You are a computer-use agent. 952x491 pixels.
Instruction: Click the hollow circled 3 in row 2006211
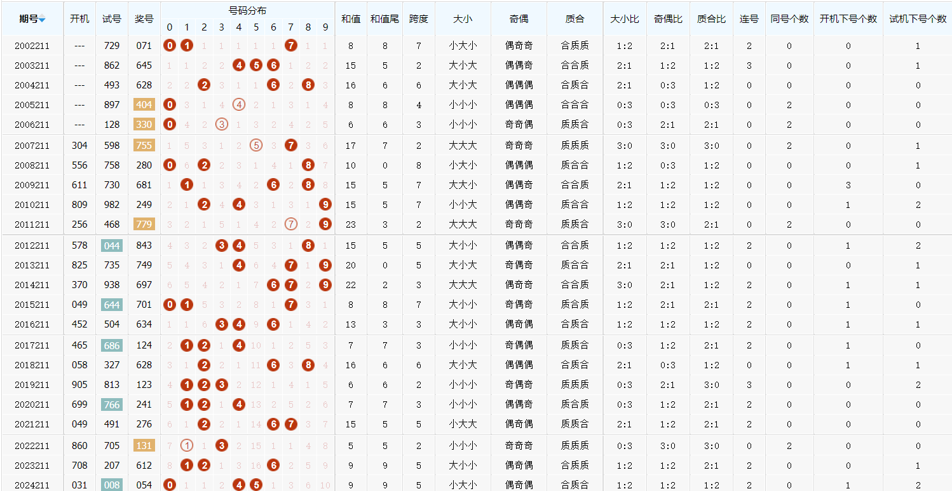[221, 124]
